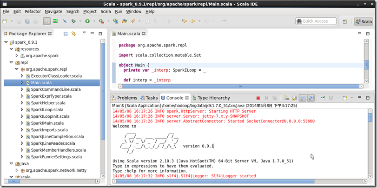Open dropdown arrow beside the New icon
The image size is (377, 188).
click(11, 21)
